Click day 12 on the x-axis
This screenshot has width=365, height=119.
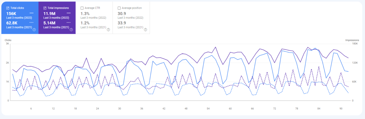pyautogui.click(x=53, y=108)
